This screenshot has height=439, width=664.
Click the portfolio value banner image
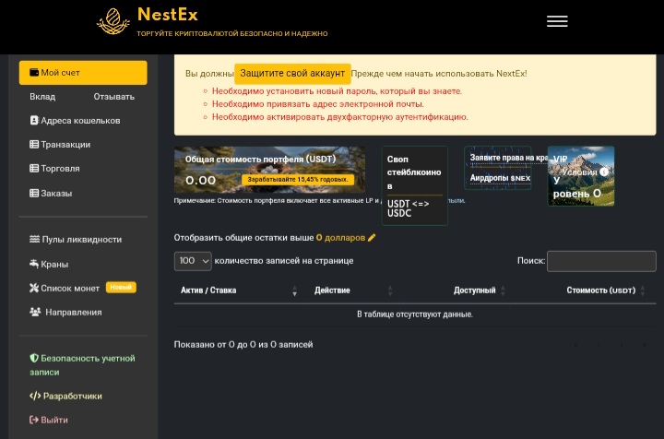click(x=269, y=170)
